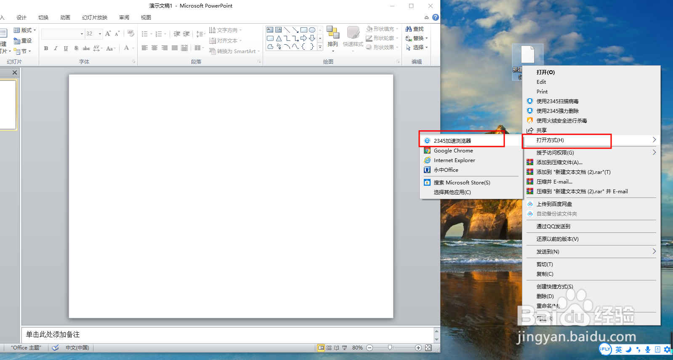Center text in paragraph group
This screenshot has height=360, width=673.
[x=154, y=48]
